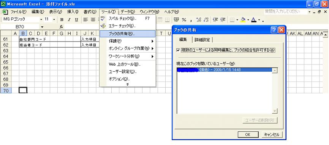The image size is (329, 145).
Task: Choose ユーザー設定 menu entry
Action: tap(128, 72)
